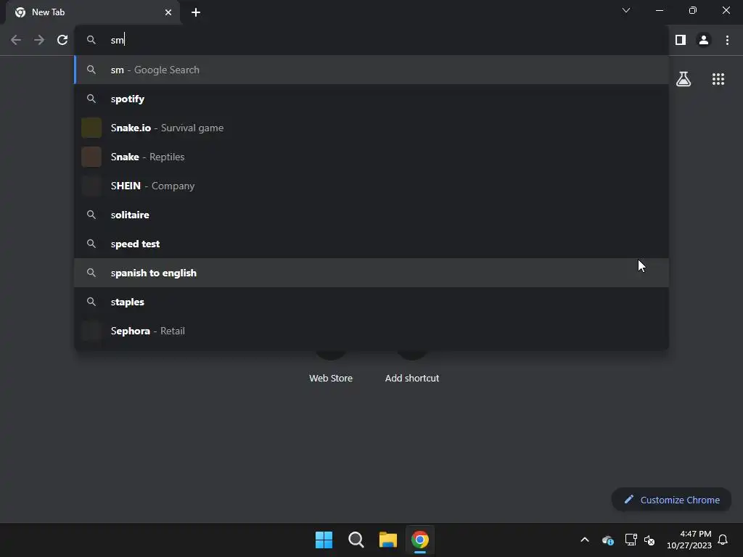
Task: Click in the address bar showing sm
Action: tap(372, 41)
